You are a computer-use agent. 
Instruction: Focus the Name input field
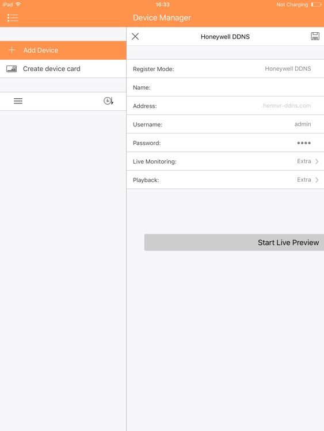(x=225, y=87)
